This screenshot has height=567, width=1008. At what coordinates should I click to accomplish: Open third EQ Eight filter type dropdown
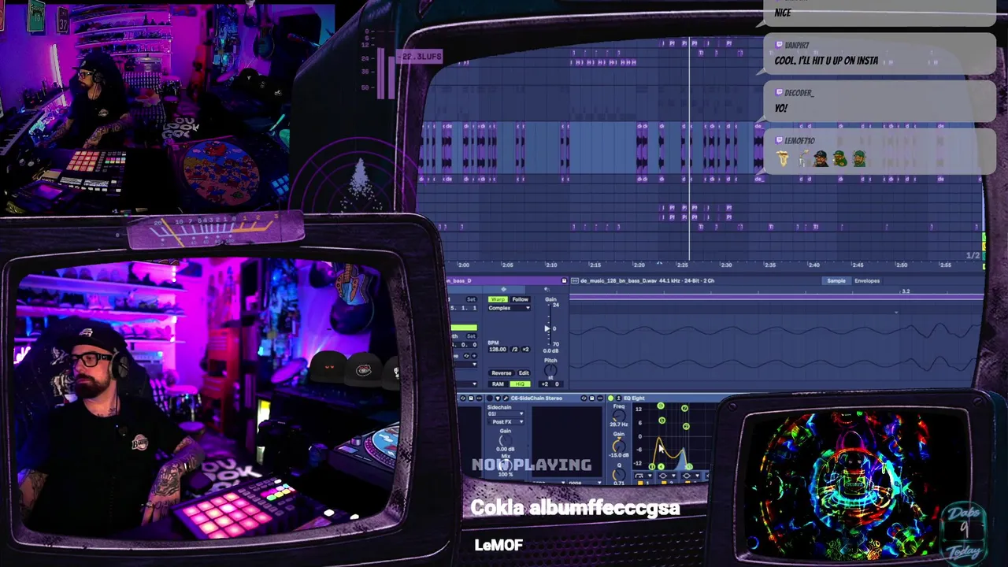691,476
